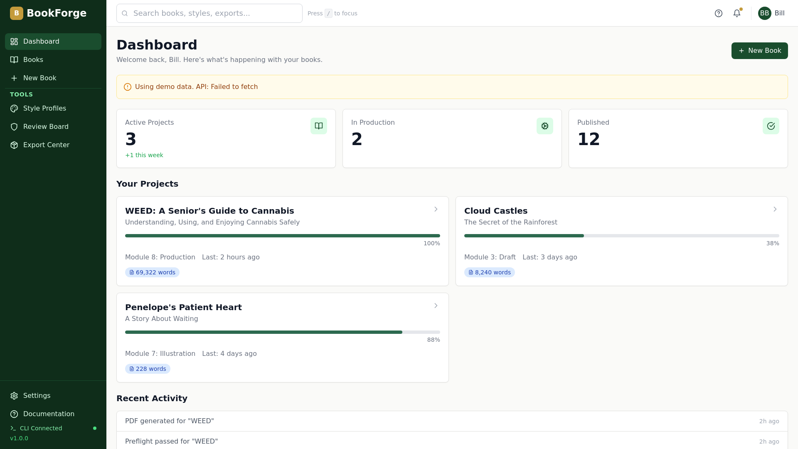Click the Published checkmark icon
The height and width of the screenshot is (449, 798).
[x=771, y=126]
